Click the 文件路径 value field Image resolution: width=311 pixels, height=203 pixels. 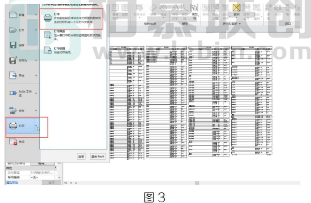pos(43,172)
